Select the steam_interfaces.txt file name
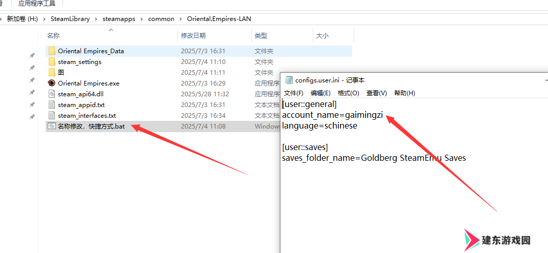Viewport: 548px width, 253px height. click(x=87, y=116)
